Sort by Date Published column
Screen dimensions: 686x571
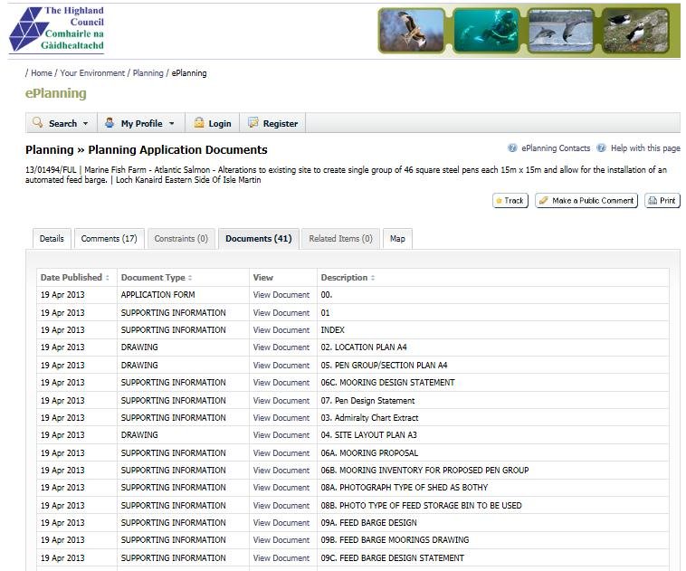(x=75, y=278)
